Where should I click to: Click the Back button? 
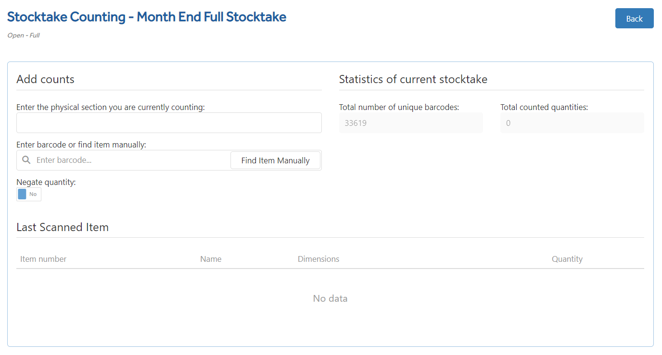click(634, 18)
